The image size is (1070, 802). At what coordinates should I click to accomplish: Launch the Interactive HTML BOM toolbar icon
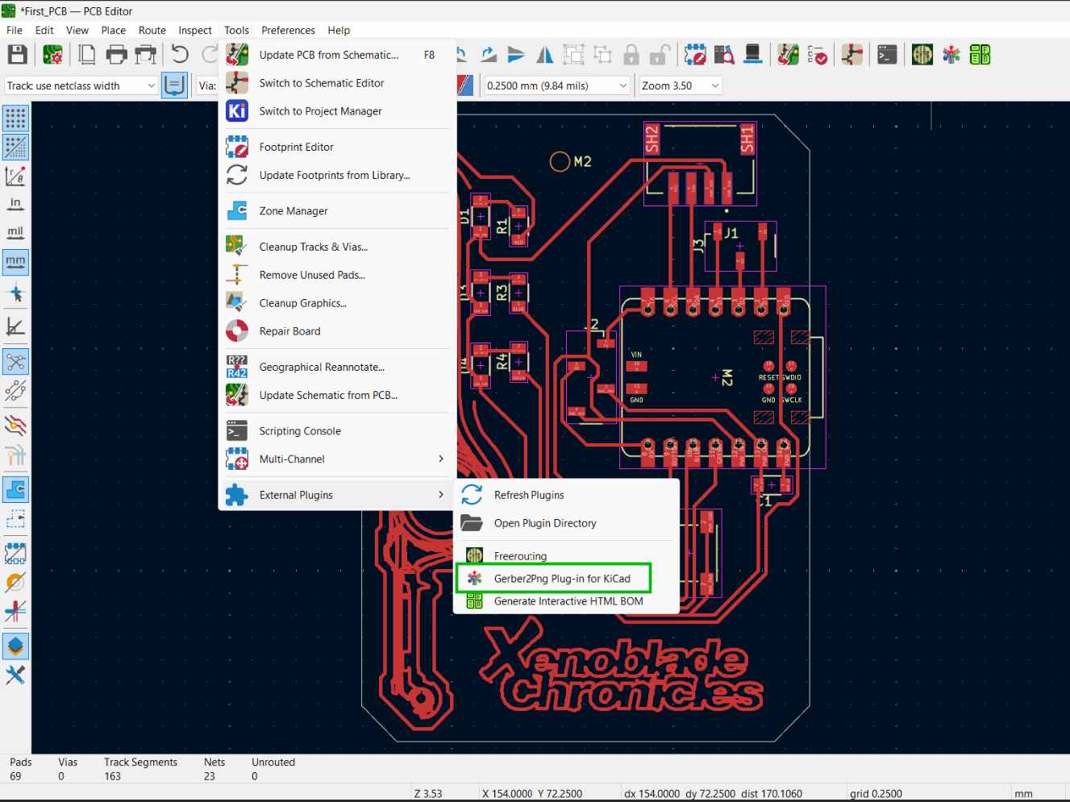coord(980,55)
